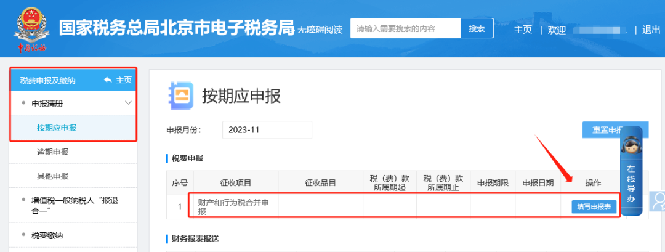Click the 按期应申报 page heading

pyautogui.click(x=241, y=96)
